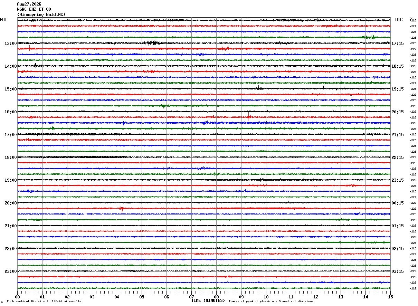Select minute 05 on the bottom axis
Viewport: 418px width, 306px height.
pyautogui.click(x=142, y=297)
